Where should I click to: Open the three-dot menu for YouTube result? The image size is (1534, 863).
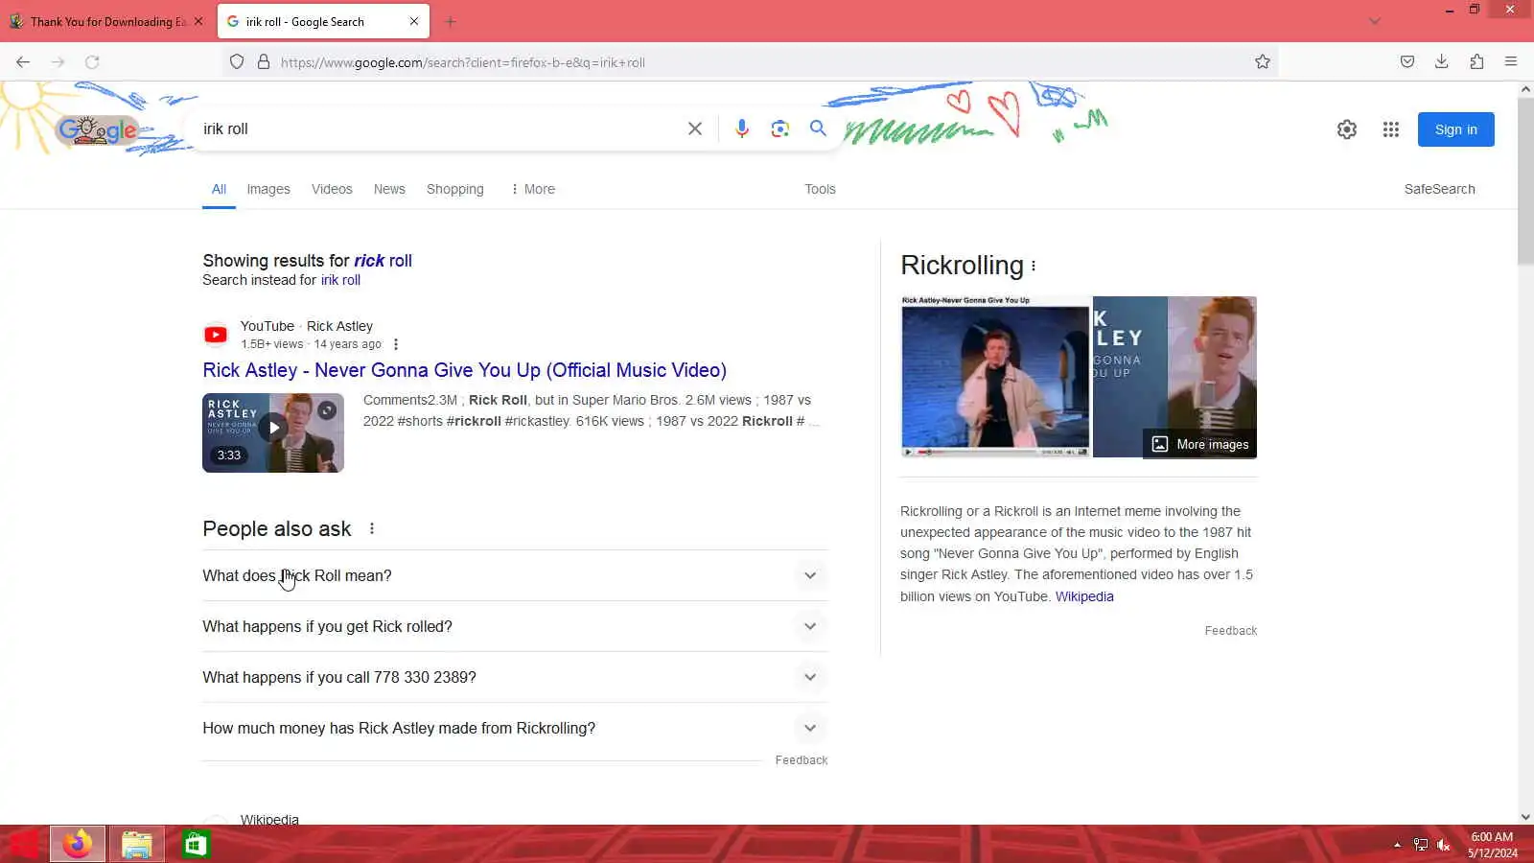click(396, 344)
